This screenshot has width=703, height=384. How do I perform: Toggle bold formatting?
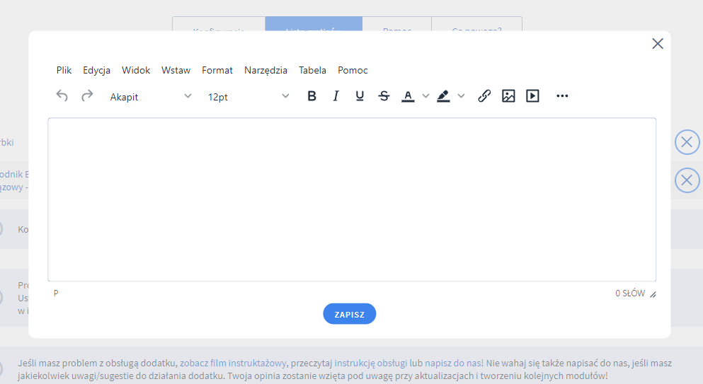312,96
